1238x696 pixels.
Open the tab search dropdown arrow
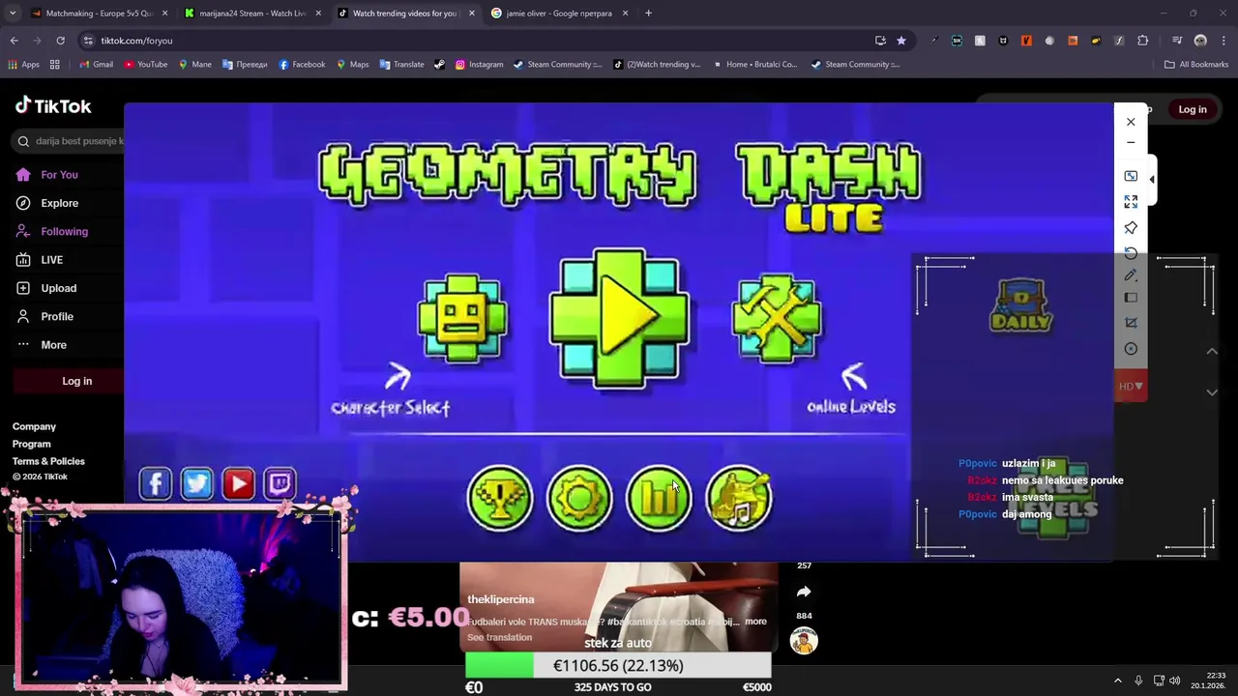[12, 14]
